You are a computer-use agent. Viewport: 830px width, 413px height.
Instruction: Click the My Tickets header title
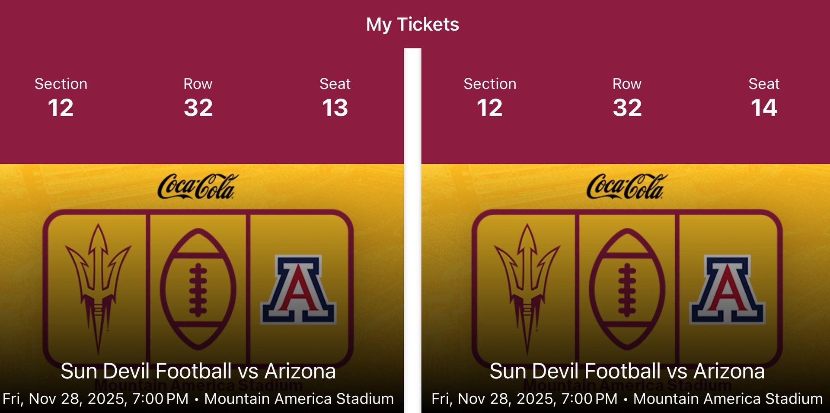coord(412,24)
